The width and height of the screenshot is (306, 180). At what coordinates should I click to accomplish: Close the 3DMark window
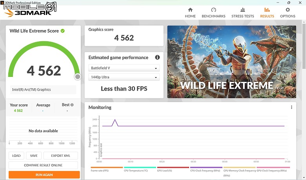click(300, 2)
